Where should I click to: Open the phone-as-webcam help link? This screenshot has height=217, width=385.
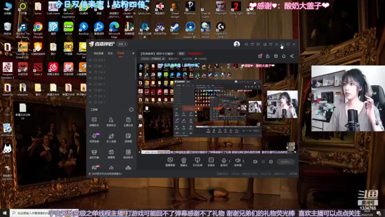[x=107, y=174]
